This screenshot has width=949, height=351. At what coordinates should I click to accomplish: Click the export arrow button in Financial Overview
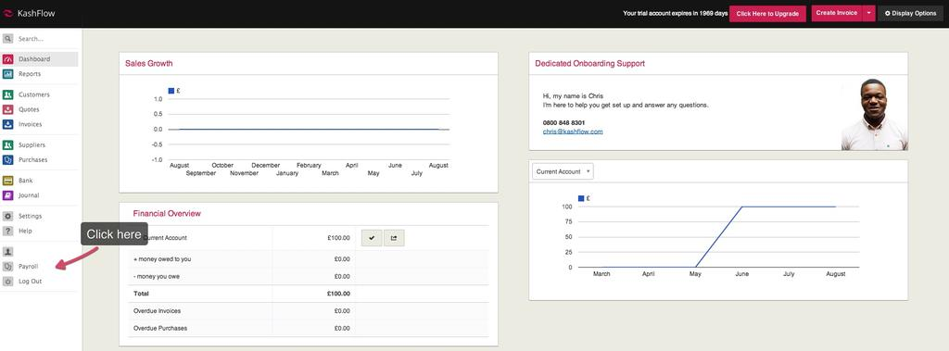pyautogui.click(x=394, y=238)
